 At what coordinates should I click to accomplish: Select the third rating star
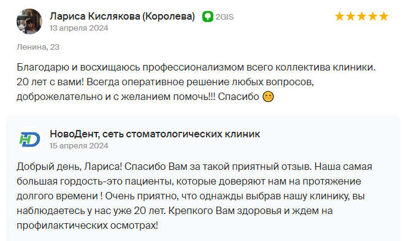click(362, 16)
